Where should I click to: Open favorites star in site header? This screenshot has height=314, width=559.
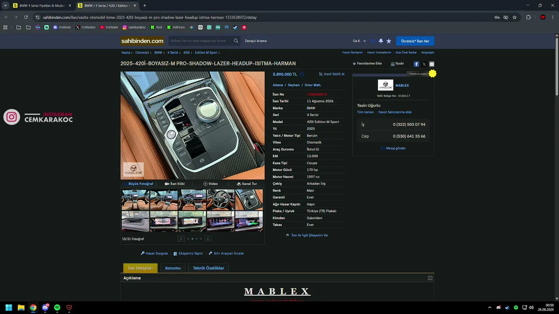coord(389,41)
